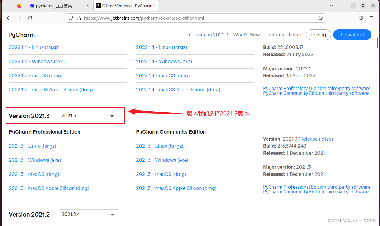Expand the list all tabs chevron
Image resolution: width=380 pixels, height=226 pixels.
[331, 6]
